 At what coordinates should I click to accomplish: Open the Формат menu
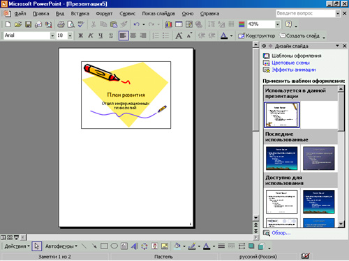click(104, 14)
